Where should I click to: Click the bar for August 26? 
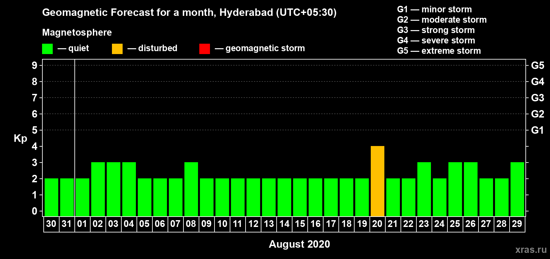[471, 189]
